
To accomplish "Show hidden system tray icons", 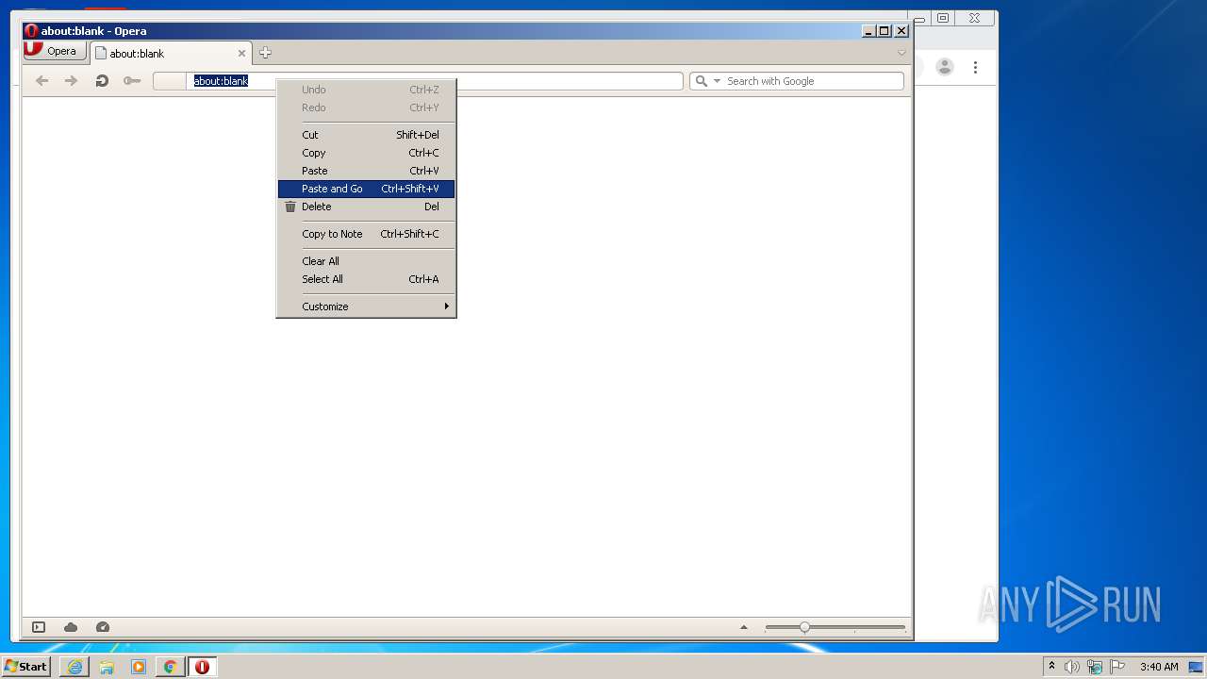I will [1051, 667].
